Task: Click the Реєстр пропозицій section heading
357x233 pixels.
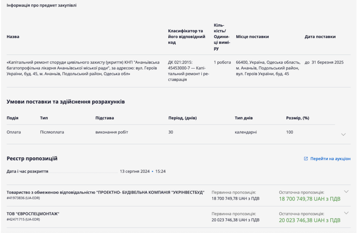Action: tap(32, 159)
